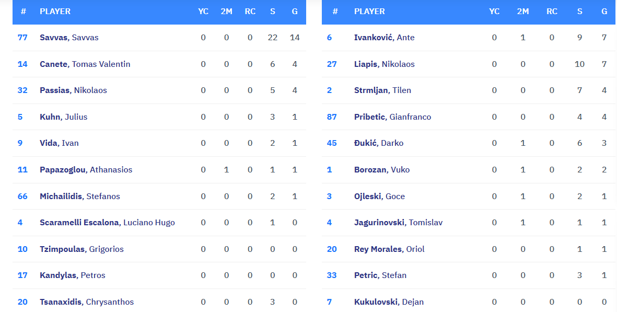Image resolution: width=617 pixels, height=312 pixels.
Task: Open Strmljan, Tilen profile
Action: (382, 90)
